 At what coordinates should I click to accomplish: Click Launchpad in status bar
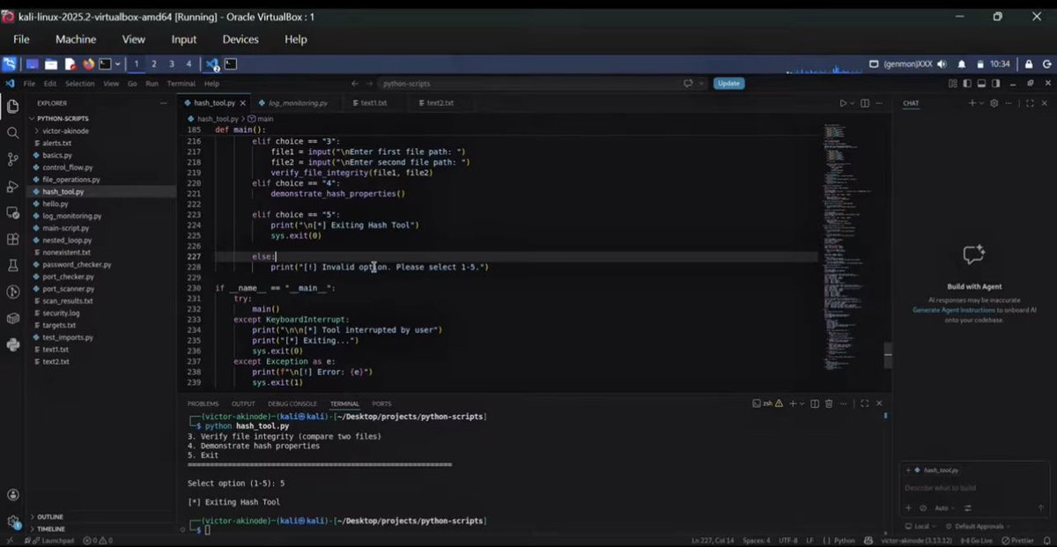coord(52,540)
